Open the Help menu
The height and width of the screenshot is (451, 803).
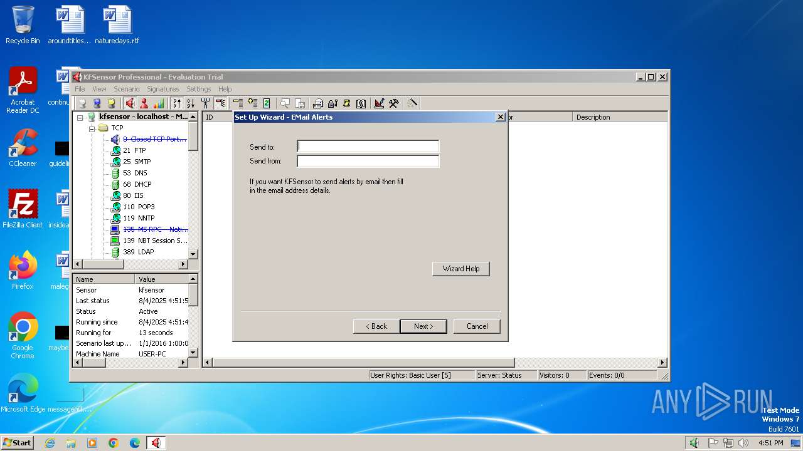(x=225, y=89)
